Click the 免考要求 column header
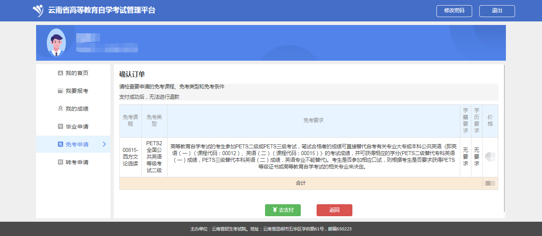The image size is (542, 236). pos(313,121)
